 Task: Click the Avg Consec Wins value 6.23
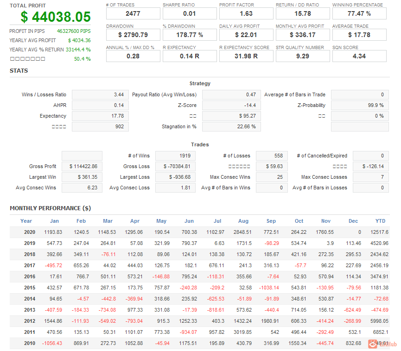[82, 188]
